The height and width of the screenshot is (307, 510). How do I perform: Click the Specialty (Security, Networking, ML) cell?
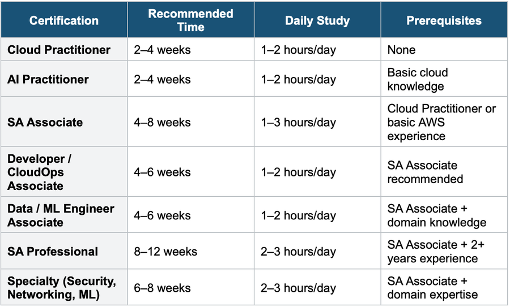click(x=62, y=288)
